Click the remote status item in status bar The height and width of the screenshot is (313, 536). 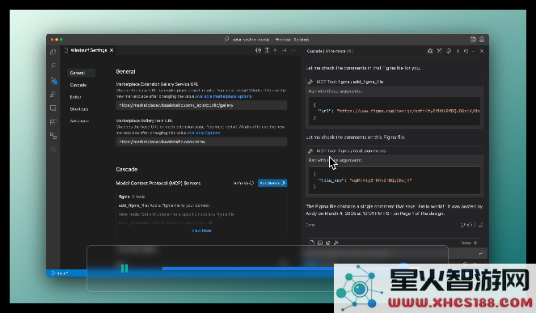click(60, 273)
